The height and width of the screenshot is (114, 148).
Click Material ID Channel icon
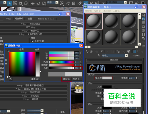coord(124,51)
